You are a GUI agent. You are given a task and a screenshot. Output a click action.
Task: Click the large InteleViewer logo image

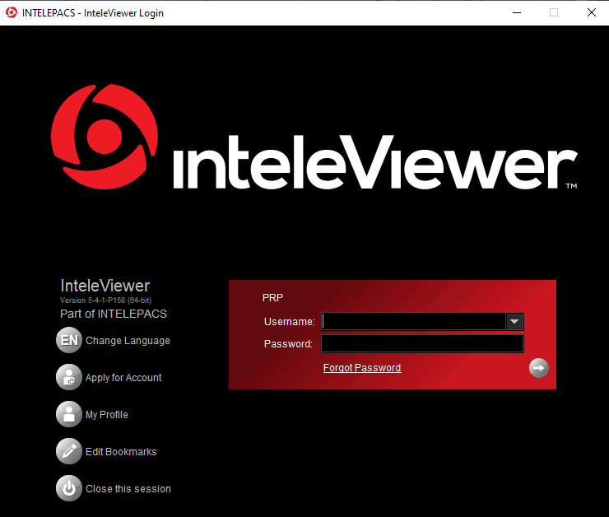314,137
